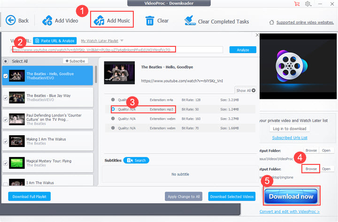Viewport: 338px width, 222px height.
Task: Click Paste URL & Analyze button
Action: (x=55, y=41)
